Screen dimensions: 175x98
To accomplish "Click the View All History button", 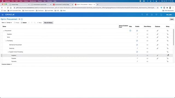I will tap(48, 23).
